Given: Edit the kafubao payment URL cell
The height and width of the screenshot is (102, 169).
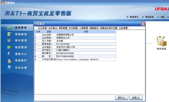Looking at the screenshot, I should pos(86,59).
